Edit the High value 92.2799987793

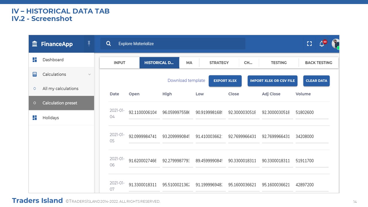point(178,161)
